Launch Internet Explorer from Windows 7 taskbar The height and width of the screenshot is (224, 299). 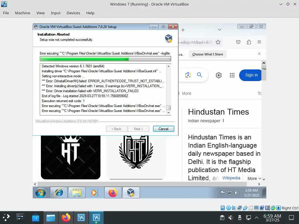[x=59, y=192]
